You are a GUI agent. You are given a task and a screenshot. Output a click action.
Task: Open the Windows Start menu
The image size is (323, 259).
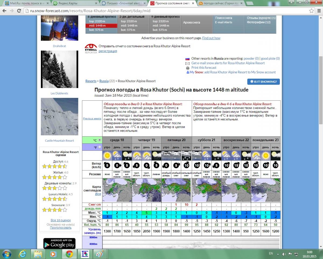[x=6, y=254]
